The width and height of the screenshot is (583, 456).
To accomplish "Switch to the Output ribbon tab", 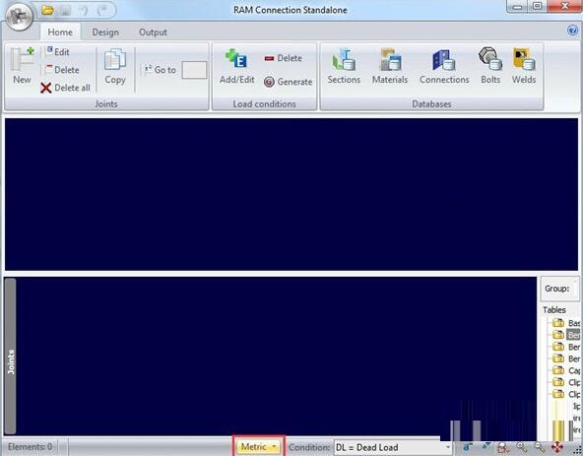I will (x=153, y=33).
